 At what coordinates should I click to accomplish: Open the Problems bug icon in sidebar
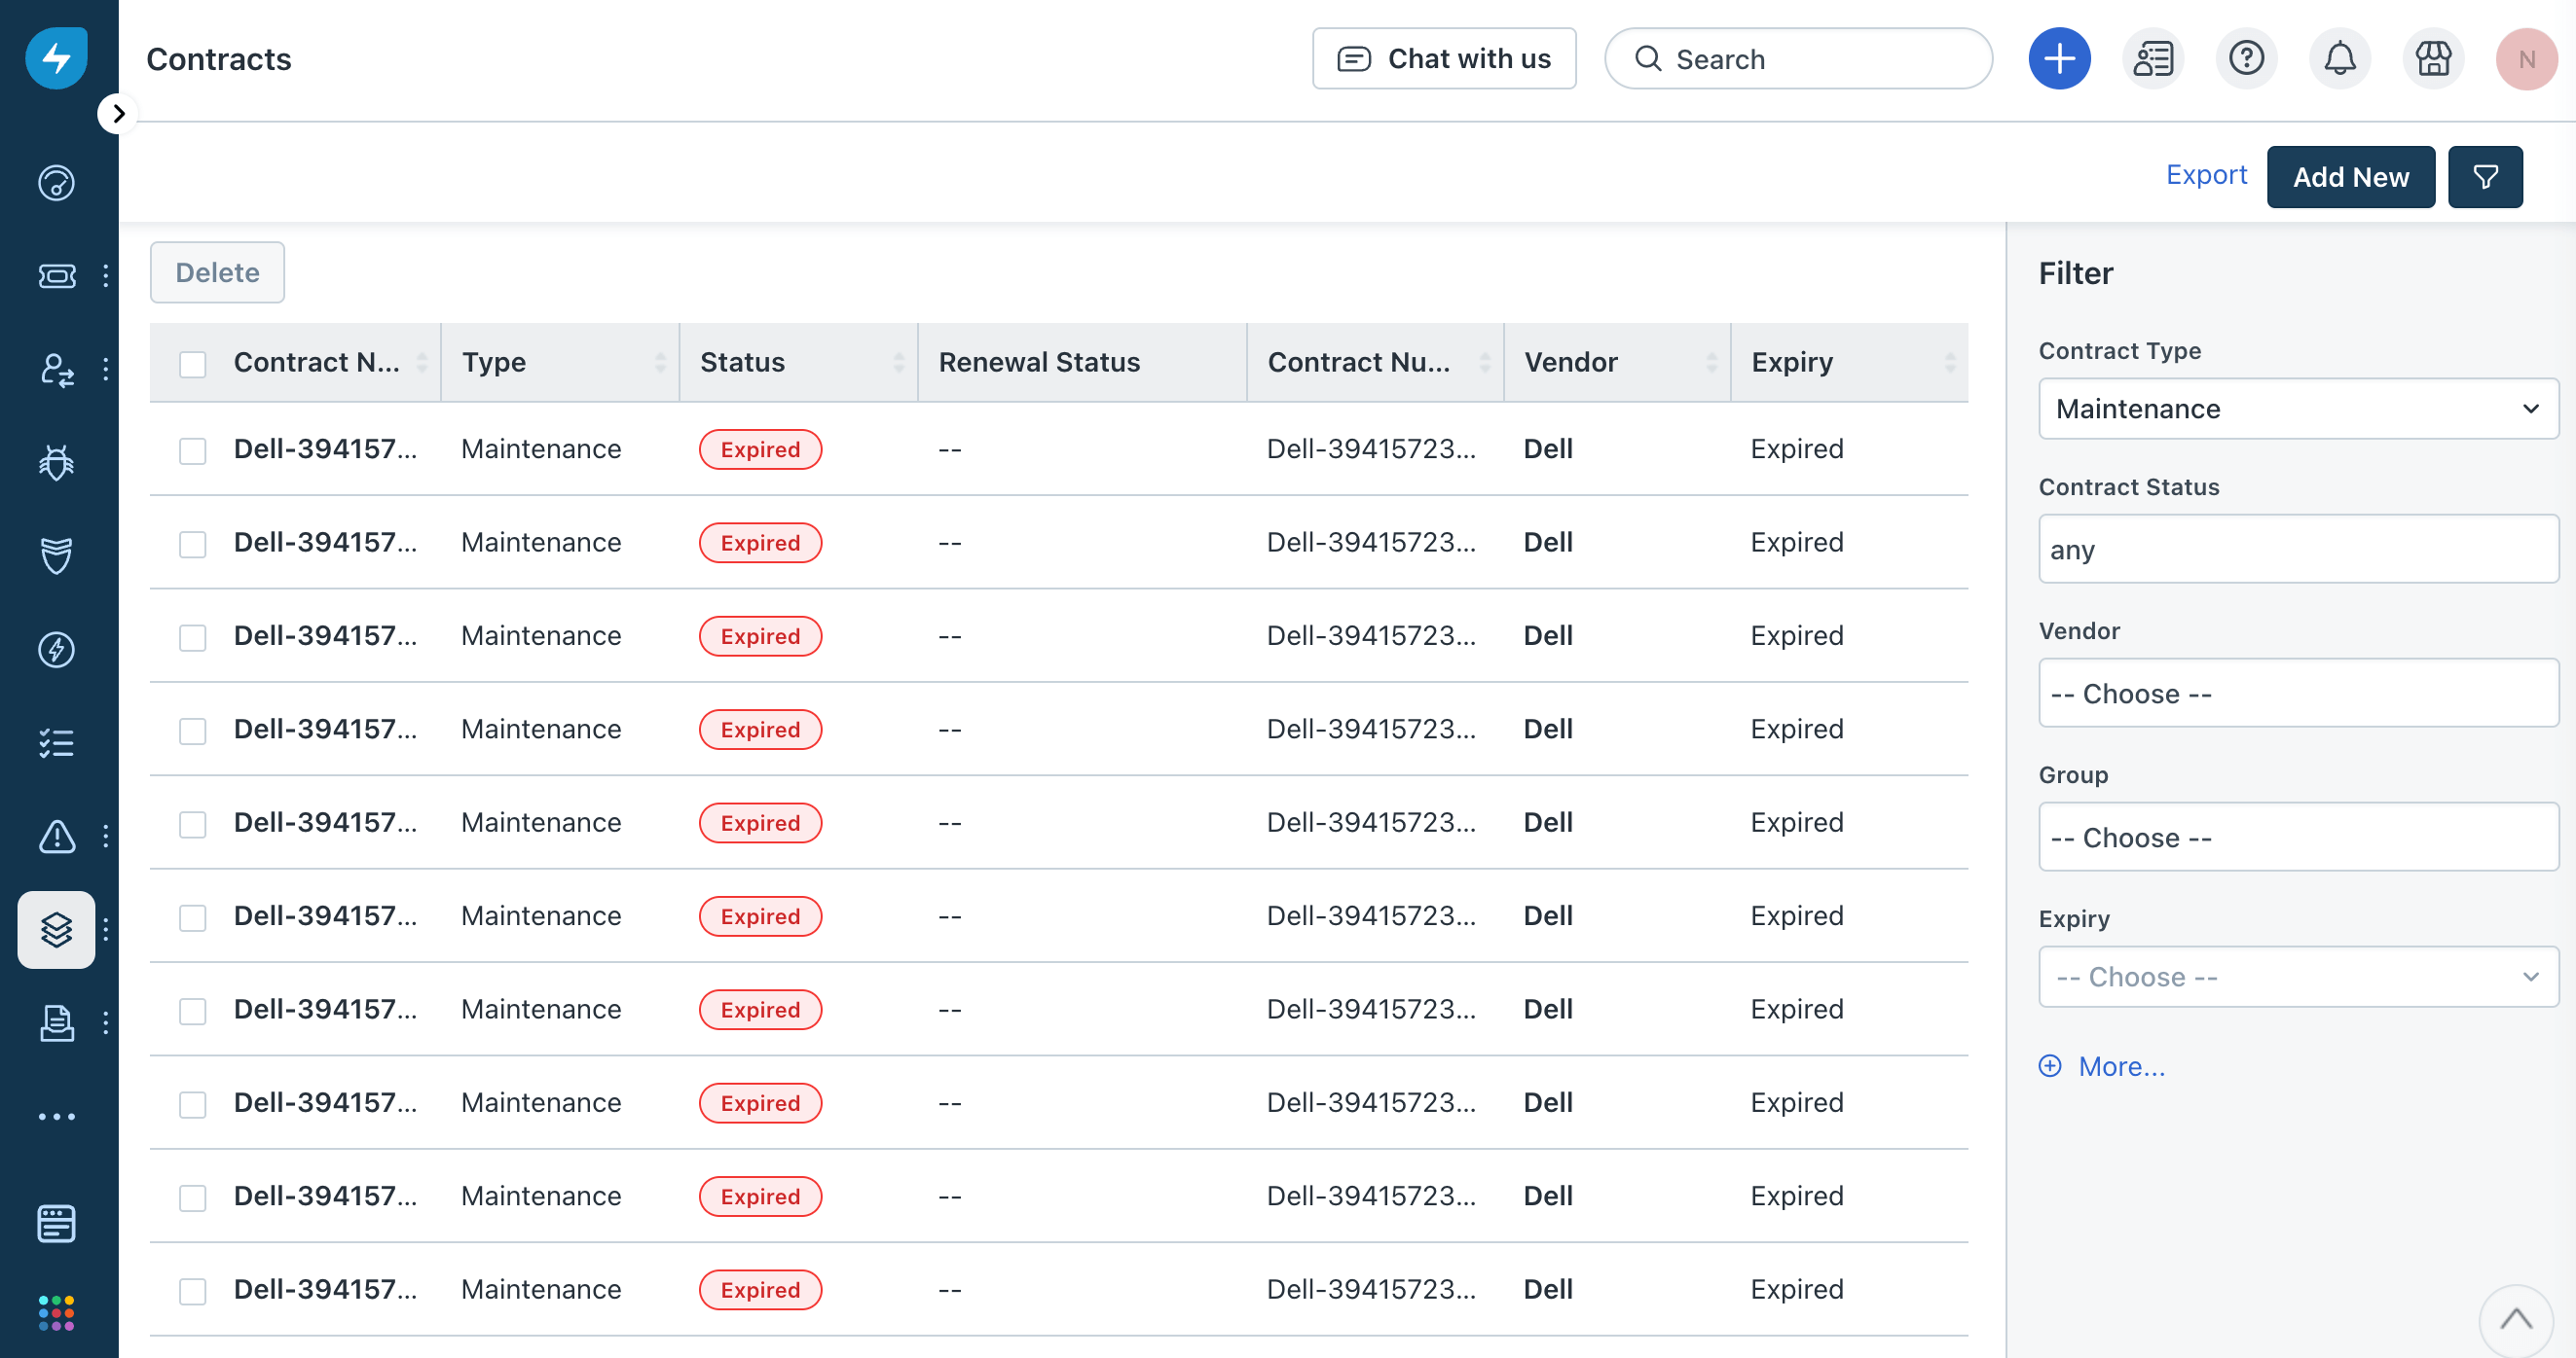click(56, 463)
